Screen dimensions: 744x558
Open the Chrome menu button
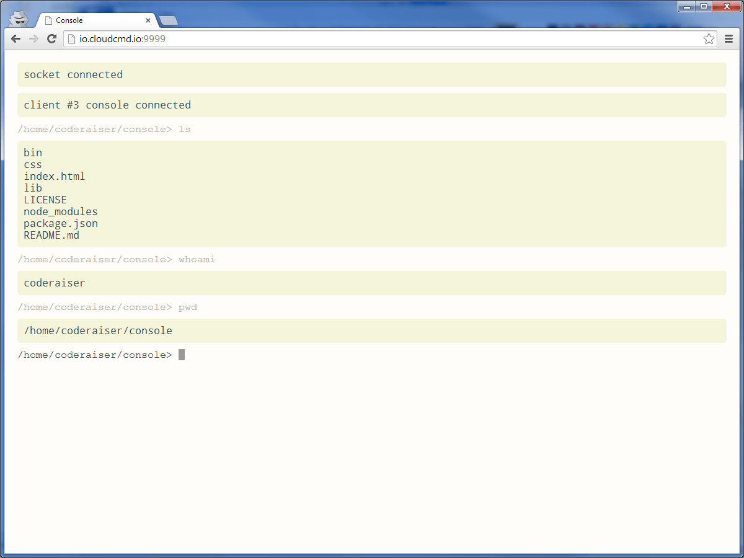point(729,39)
